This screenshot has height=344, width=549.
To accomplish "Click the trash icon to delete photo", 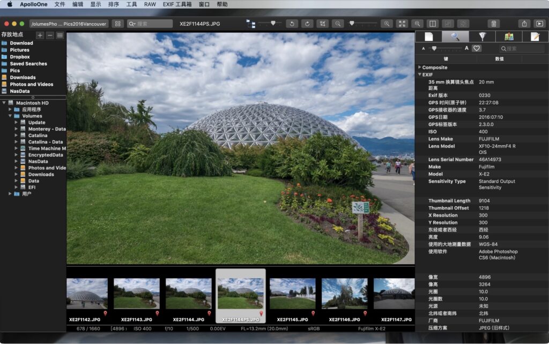I will click(494, 24).
